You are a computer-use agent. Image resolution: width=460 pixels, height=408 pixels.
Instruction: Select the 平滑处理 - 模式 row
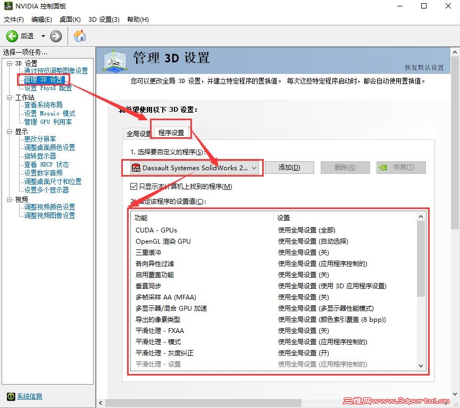point(273,342)
